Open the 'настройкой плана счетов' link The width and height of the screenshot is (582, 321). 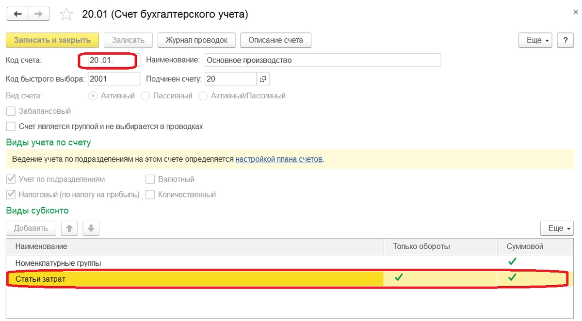(x=279, y=159)
